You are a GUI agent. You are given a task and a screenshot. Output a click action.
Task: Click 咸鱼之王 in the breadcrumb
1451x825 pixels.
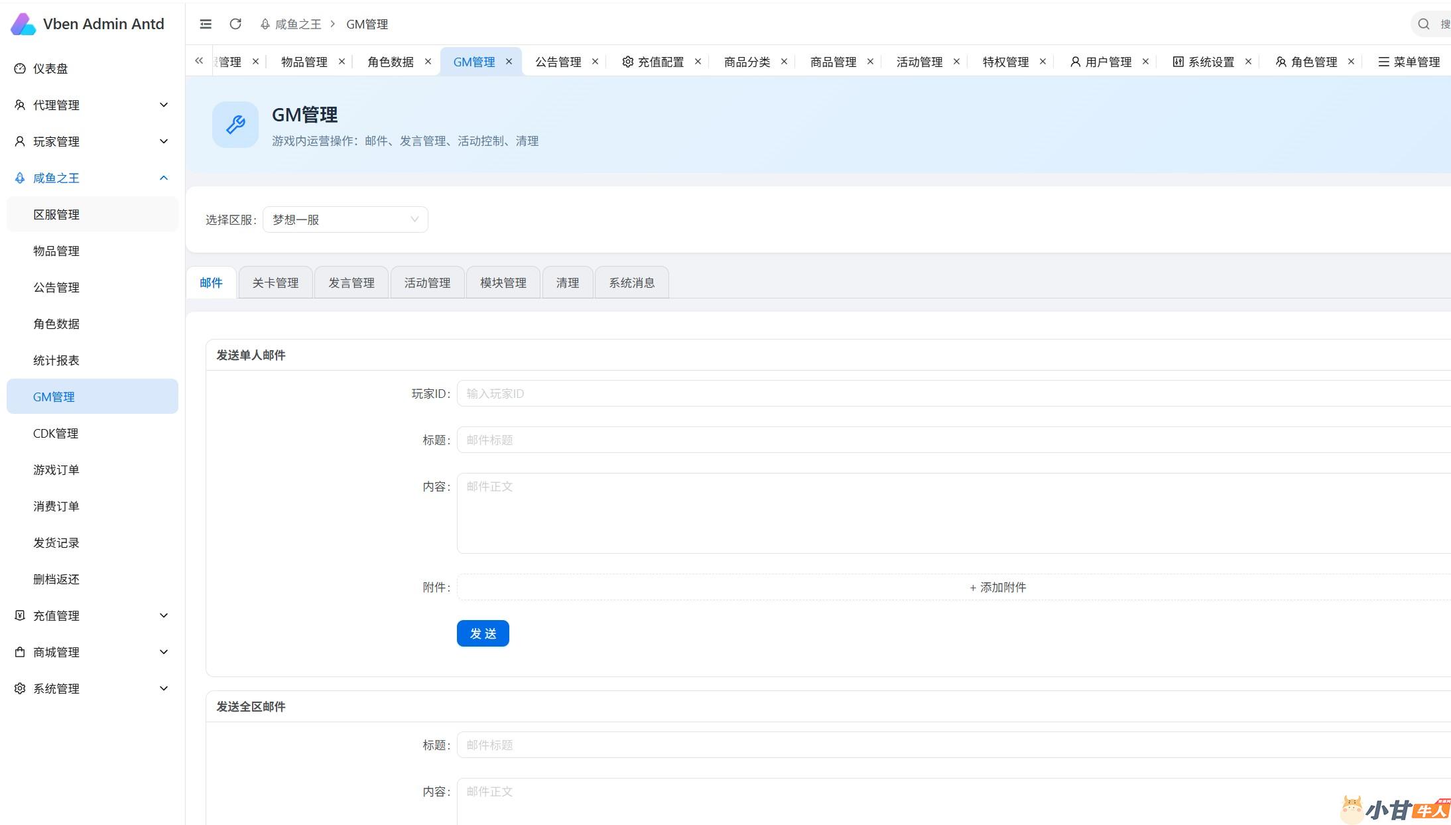pyautogui.click(x=298, y=24)
